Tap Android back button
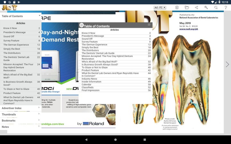The image size is (231, 144). tap(86, 140)
